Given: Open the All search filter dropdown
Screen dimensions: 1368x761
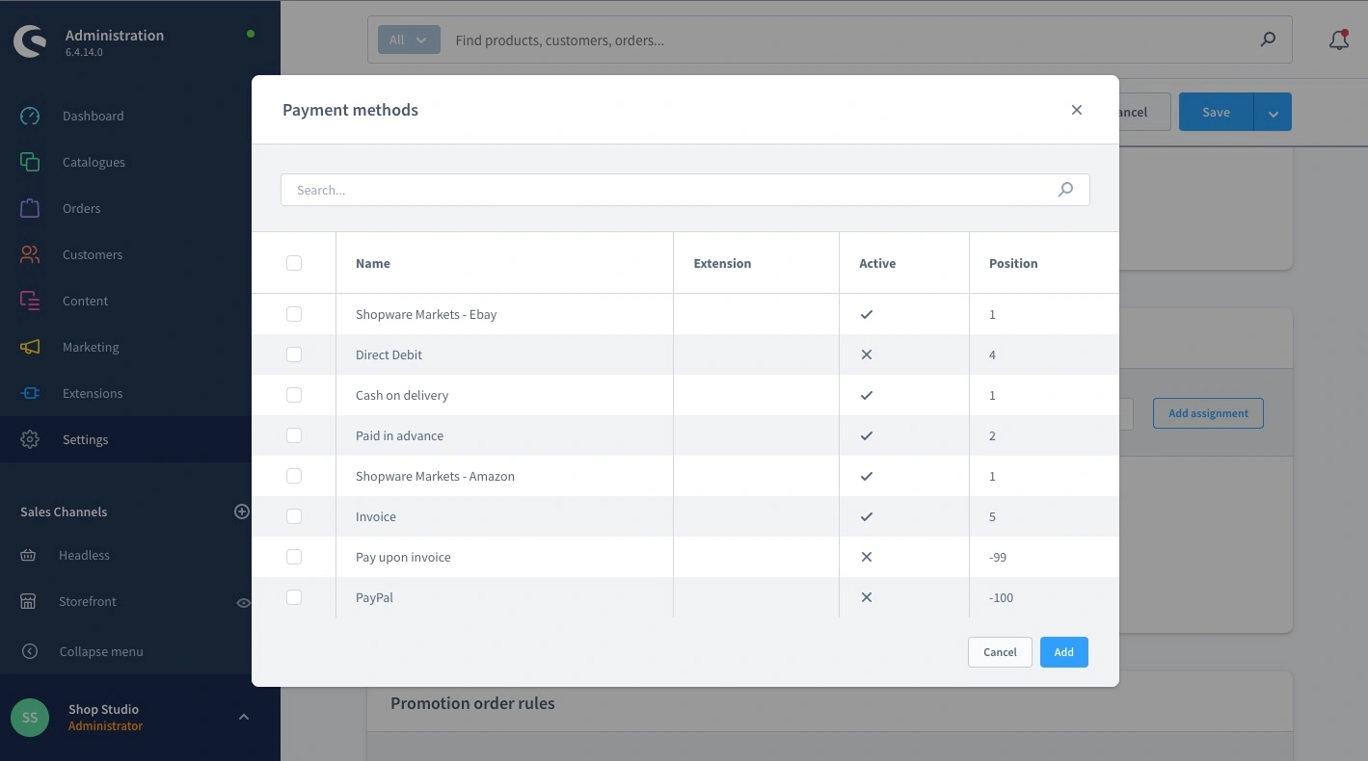Looking at the screenshot, I should tap(409, 40).
